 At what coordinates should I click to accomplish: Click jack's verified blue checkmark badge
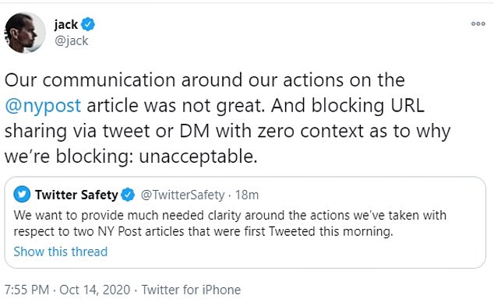click(x=88, y=25)
